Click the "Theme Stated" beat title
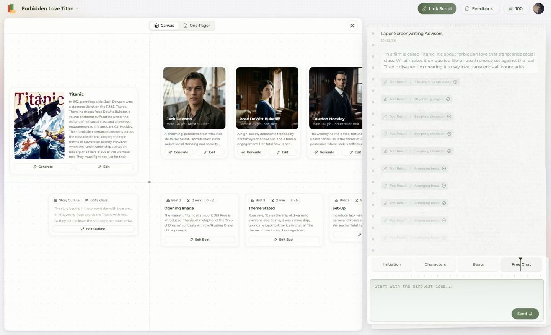Viewport: 551px width, 335px height. pos(262,208)
